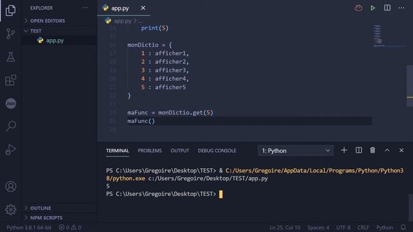
Task: Switch to the Debug Console tab
Action: click(x=217, y=151)
